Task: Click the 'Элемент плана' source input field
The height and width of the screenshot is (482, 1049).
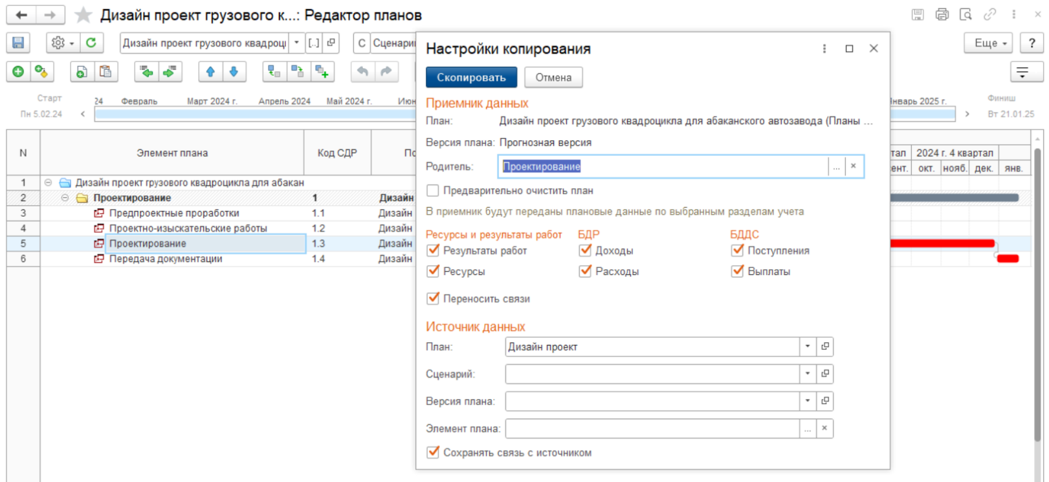Action: click(x=652, y=428)
